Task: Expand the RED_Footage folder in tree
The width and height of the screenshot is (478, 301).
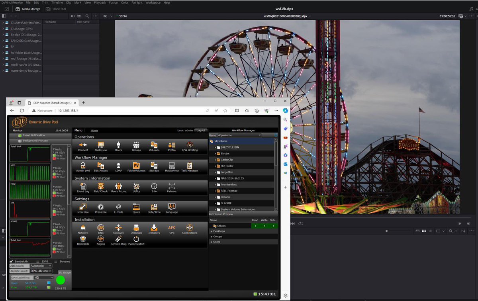Action: 215,191
